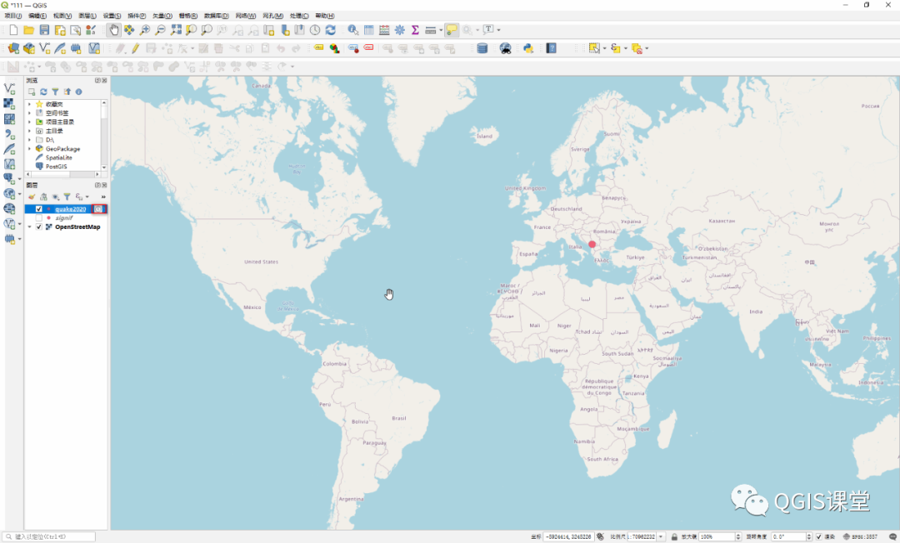Click the Filter Browser funnel icon

[55, 92]
